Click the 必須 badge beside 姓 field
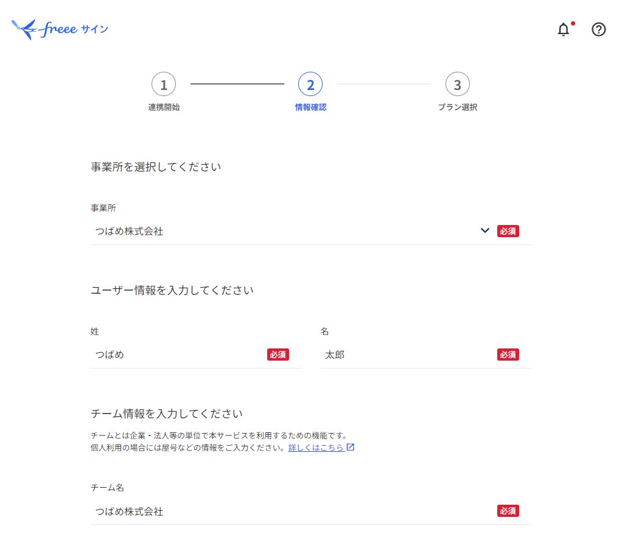This screenshot has height=540, width=619. click(x=278, y=355)
